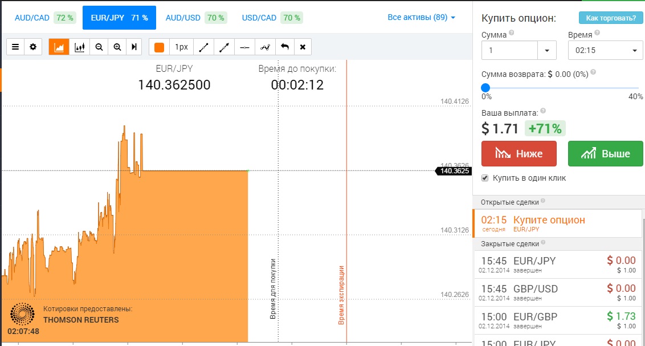Toggle the one-click buy checkbox
The height and width of the screenshot is (346, 645).
485,178
